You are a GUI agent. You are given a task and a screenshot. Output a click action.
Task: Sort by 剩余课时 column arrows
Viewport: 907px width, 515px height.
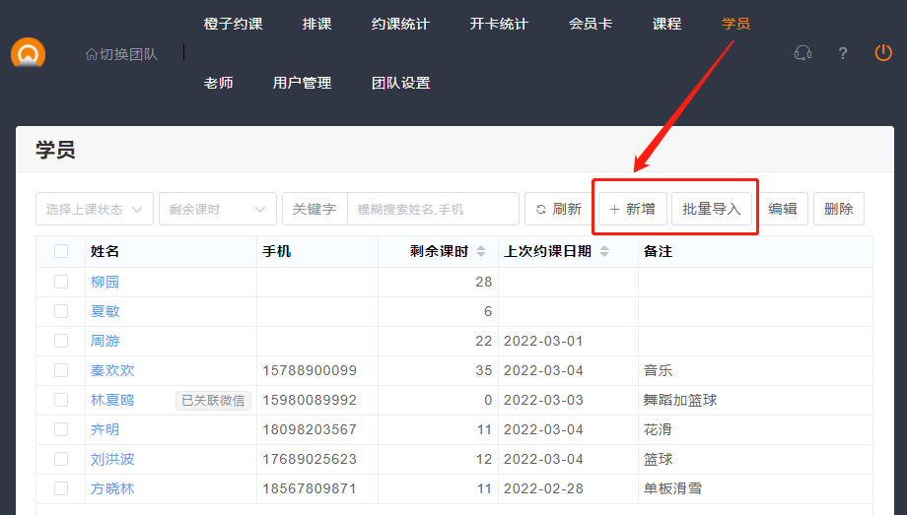pyautogui.click(x=481, y=251)
